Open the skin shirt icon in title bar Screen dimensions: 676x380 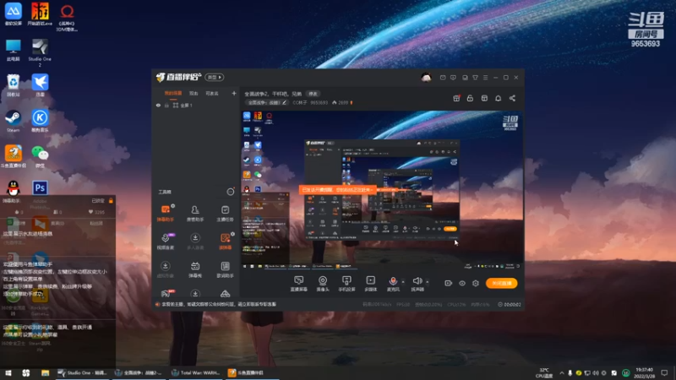tap(475, 78)
